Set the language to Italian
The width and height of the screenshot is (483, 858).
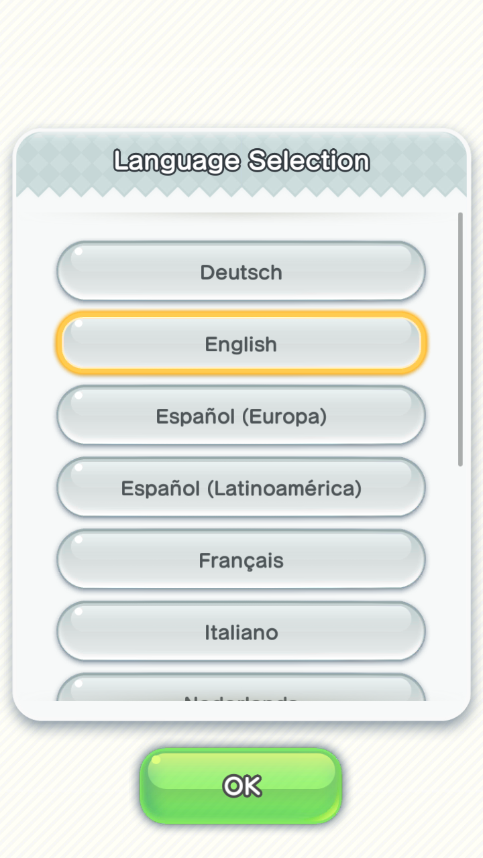pyautogui.click(x=241, y=632)
